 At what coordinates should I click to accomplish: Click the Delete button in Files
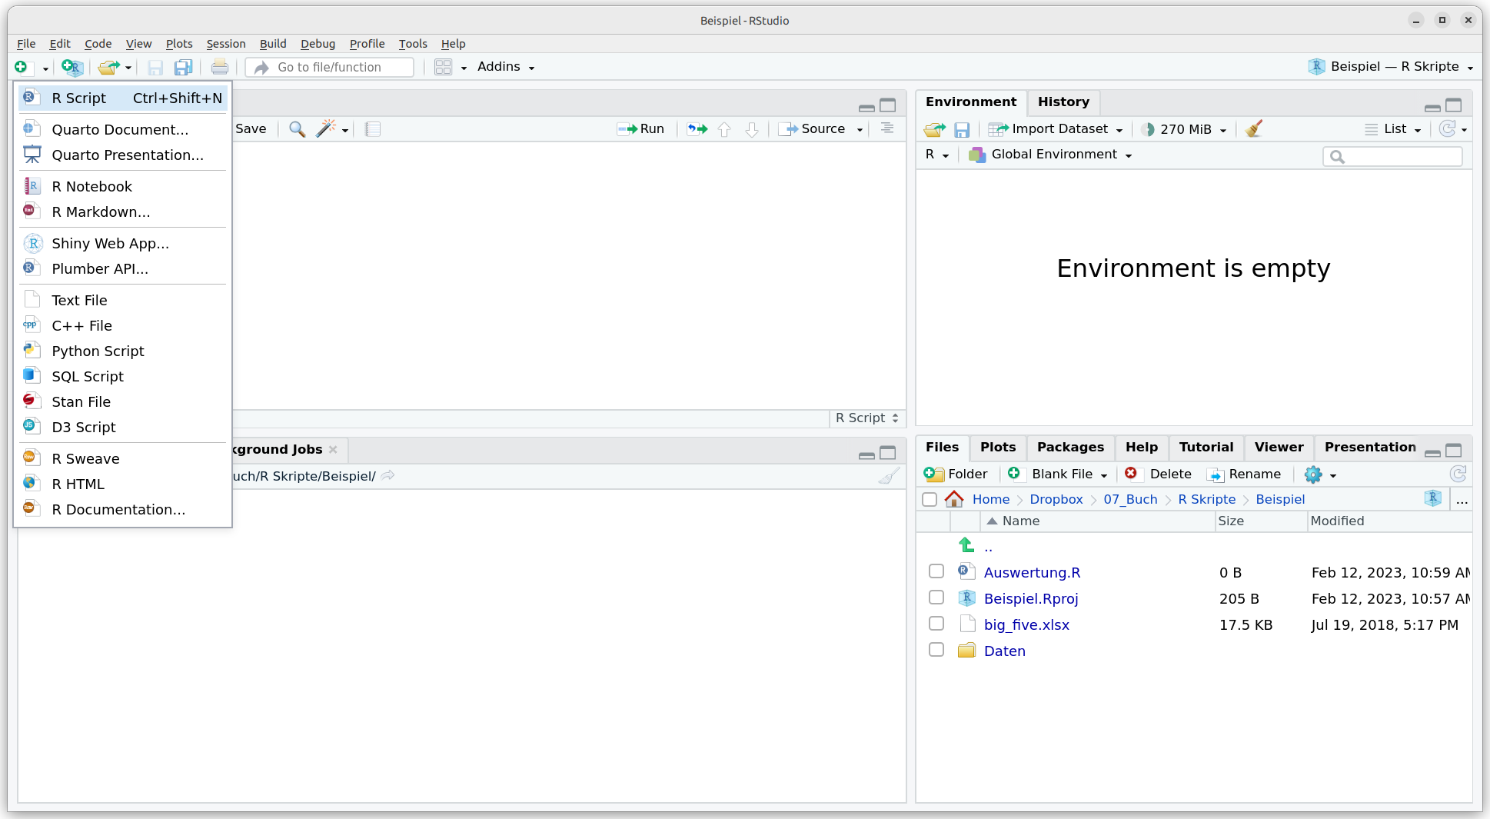1159,474
